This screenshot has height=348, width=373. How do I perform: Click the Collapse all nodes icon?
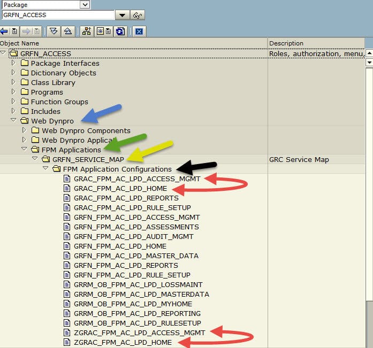pos(67,31)
